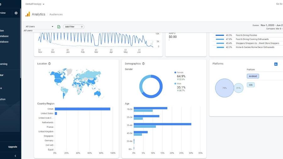The height and width of the screenshot is (159, 283).
Task: Click Food & Dining/Foodies interest row
Action: click(x=246, y=35)
